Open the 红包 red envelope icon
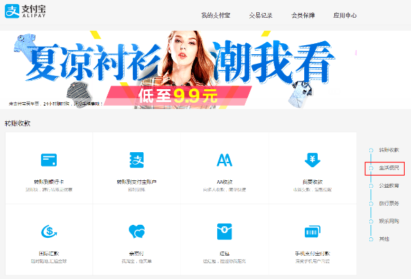This screenshot has width=411, height=279. pyautogui.click(x=224, y=230)
